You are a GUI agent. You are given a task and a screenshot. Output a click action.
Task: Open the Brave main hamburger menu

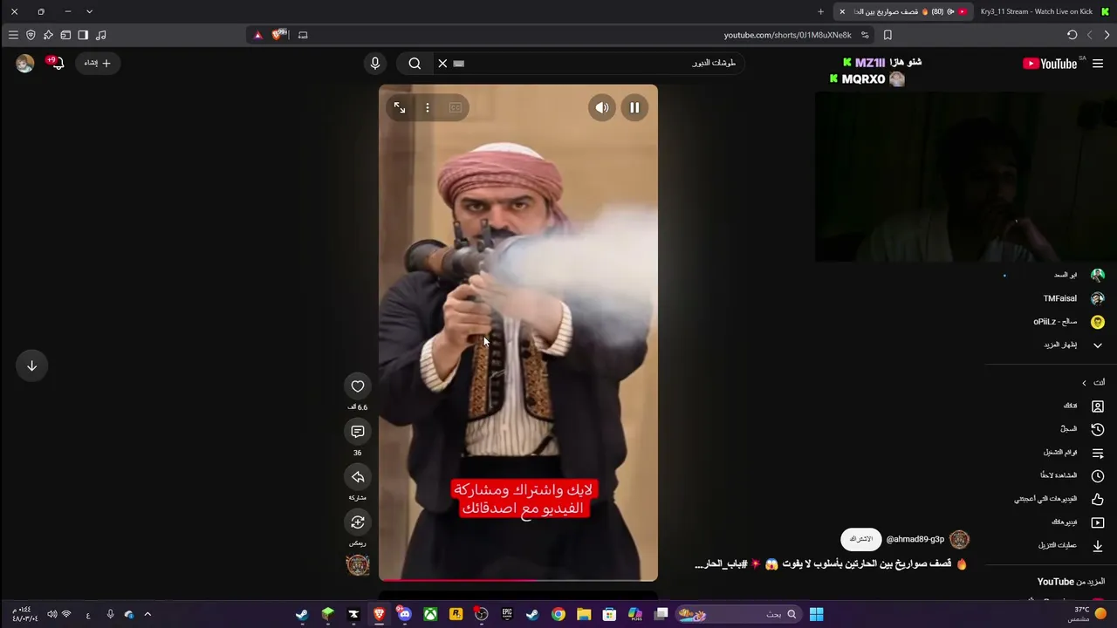(x=13, y=35)
